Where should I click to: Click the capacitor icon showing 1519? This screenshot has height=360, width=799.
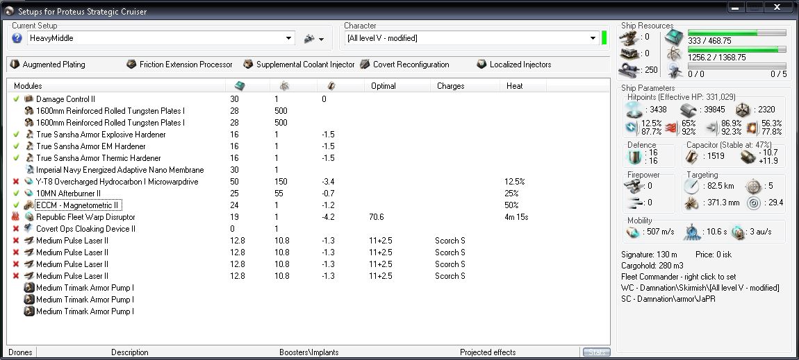[x=693, y=157]
